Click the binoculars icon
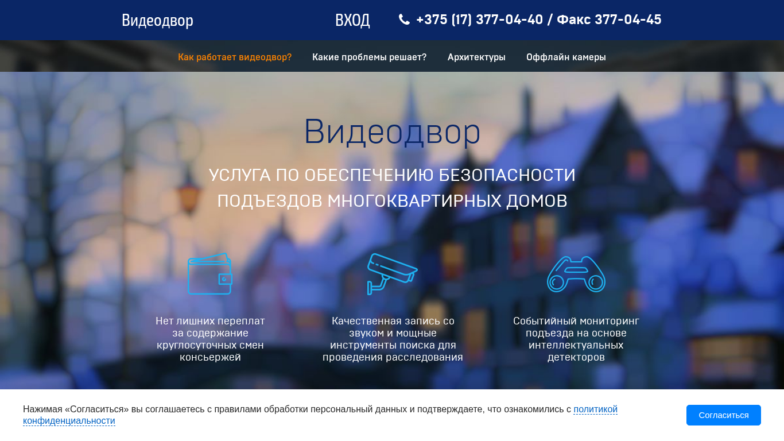Viewport: 784px width, 441px height. point(576,274)
